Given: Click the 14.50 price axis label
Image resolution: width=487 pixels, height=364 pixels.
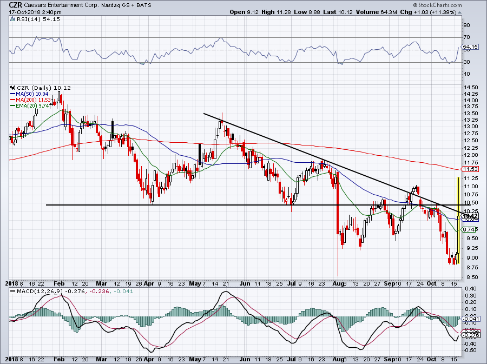Looking at the screenshot, I should coord(470,87).
